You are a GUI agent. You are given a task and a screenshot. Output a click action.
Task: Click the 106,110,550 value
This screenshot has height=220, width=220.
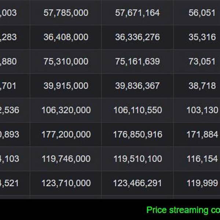(x=137, y=110)
